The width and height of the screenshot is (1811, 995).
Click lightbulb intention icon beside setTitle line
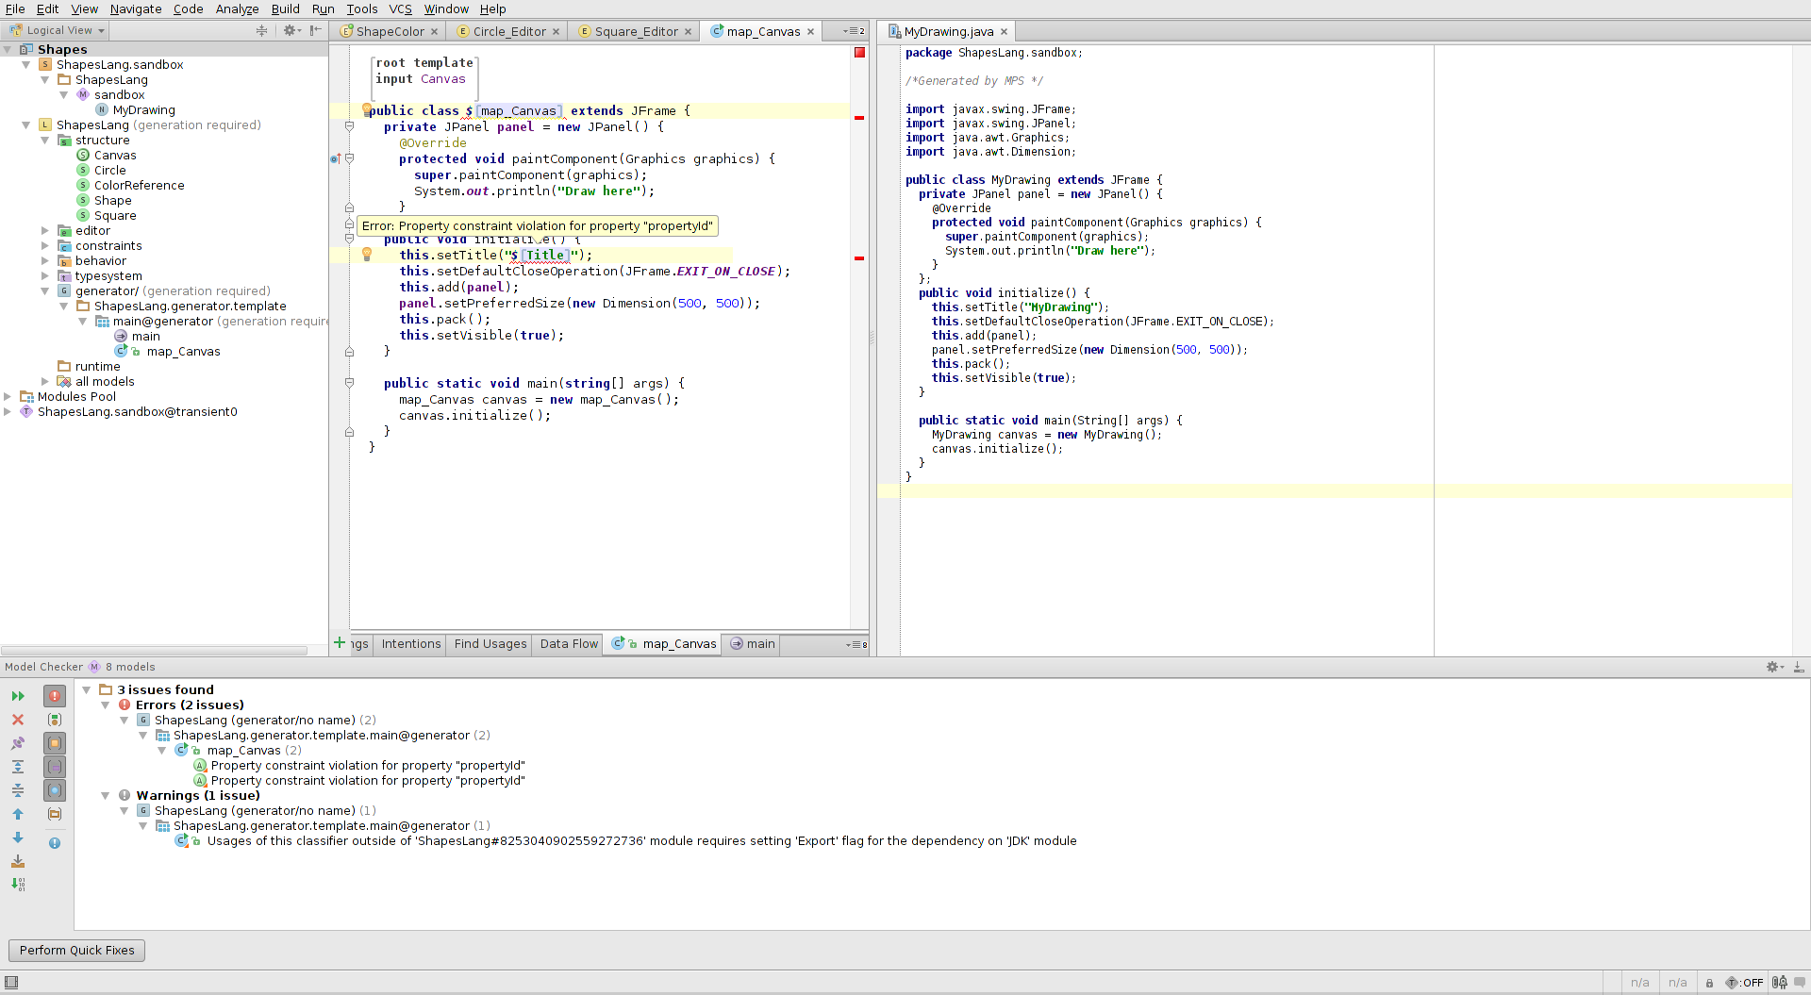coord(367,255)
